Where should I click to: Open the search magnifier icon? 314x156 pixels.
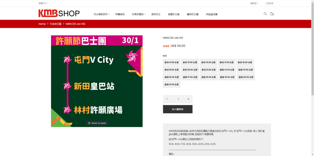[x=265, y=14]
